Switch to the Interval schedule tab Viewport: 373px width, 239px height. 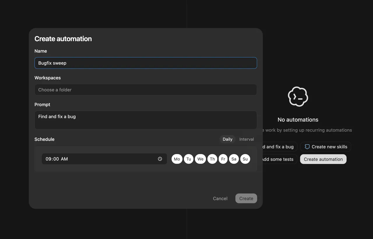[247, 139]
